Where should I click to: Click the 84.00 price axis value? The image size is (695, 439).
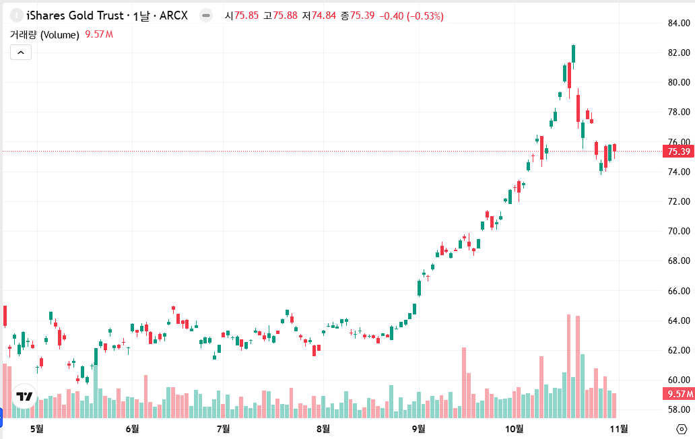click(679, 23)
